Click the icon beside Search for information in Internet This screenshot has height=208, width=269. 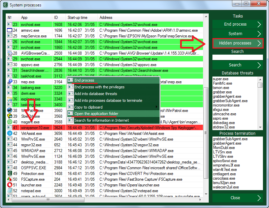tap(70, 120)
